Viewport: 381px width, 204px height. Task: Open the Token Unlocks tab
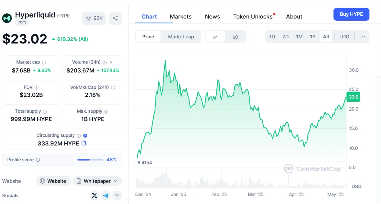[x=253, y=17]
